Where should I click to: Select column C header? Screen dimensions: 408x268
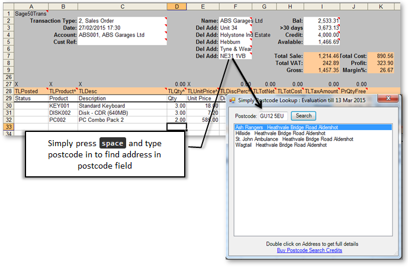tap(123, 7)
